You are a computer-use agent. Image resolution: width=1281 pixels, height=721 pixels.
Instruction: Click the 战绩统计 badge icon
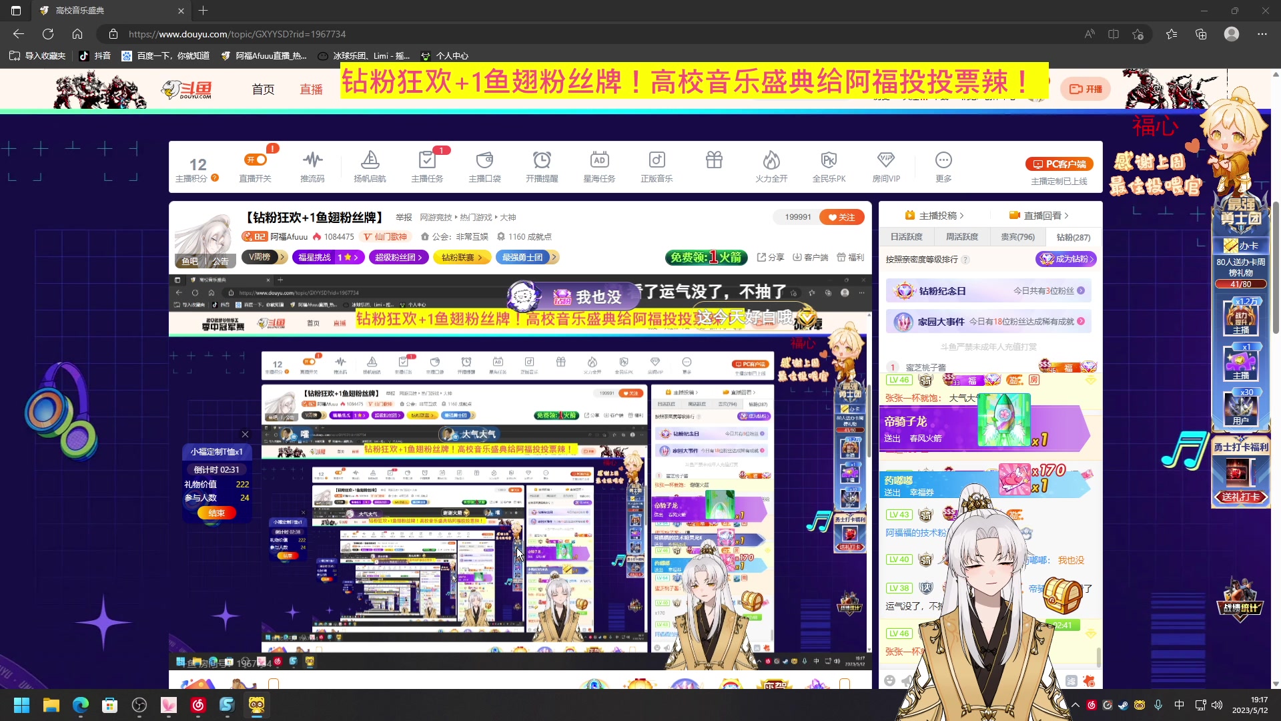pos(1240,599)
